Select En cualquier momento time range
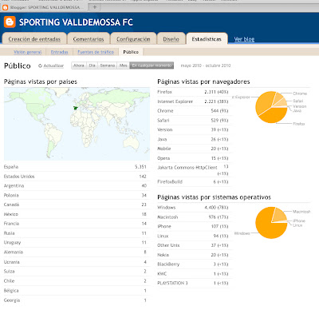Image resolution: width=319 pixels, height=310 pixels. [152, 66]
